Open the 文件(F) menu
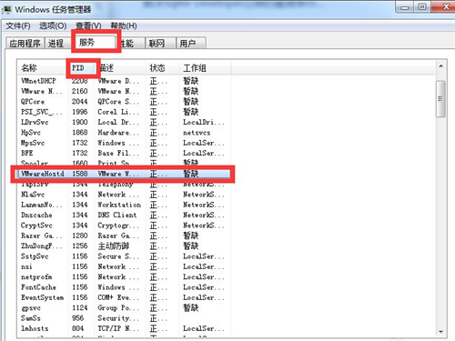The width and height of the screenshot is (455, 341). (x=18, y=25)
